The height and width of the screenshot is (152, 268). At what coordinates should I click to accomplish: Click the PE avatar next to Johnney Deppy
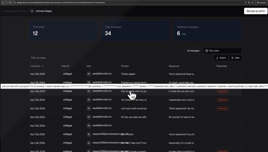[32, 11]
